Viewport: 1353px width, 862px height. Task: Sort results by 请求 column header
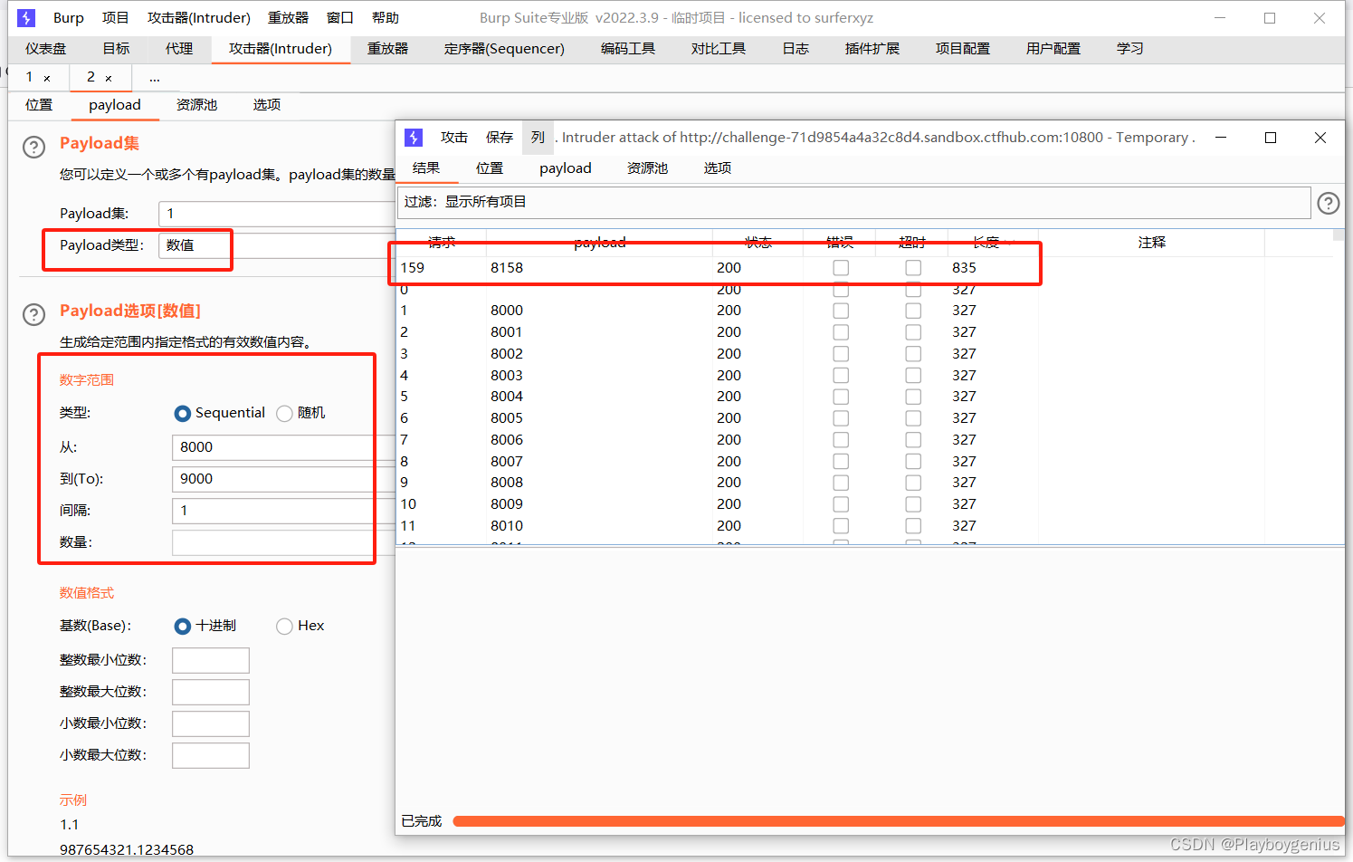click(442, 243)
